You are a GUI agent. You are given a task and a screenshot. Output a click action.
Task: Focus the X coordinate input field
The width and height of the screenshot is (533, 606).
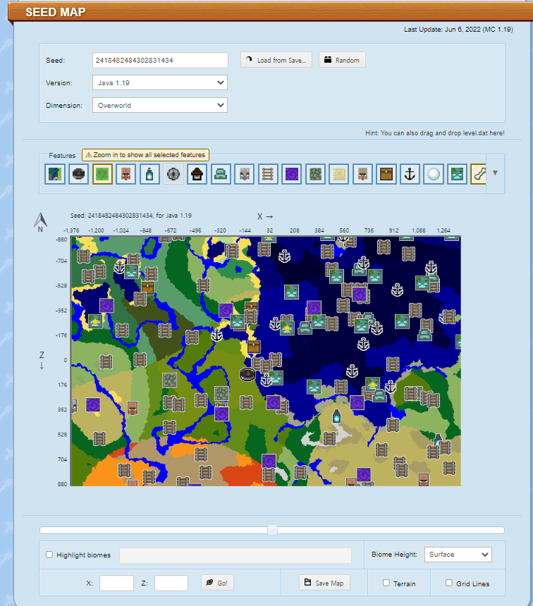pyautogui.click(x=116, y=583)
